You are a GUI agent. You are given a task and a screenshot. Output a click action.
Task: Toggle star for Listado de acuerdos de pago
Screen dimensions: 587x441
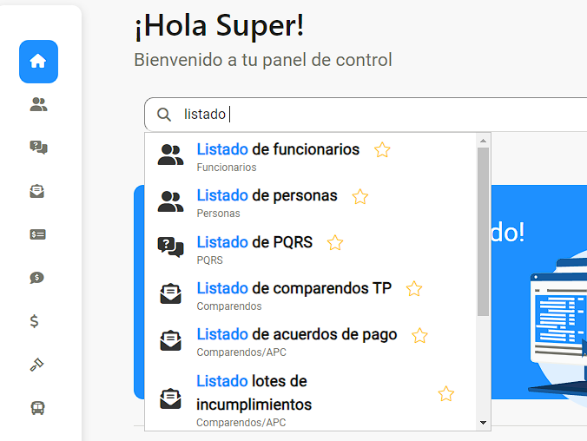coord(419,336)
